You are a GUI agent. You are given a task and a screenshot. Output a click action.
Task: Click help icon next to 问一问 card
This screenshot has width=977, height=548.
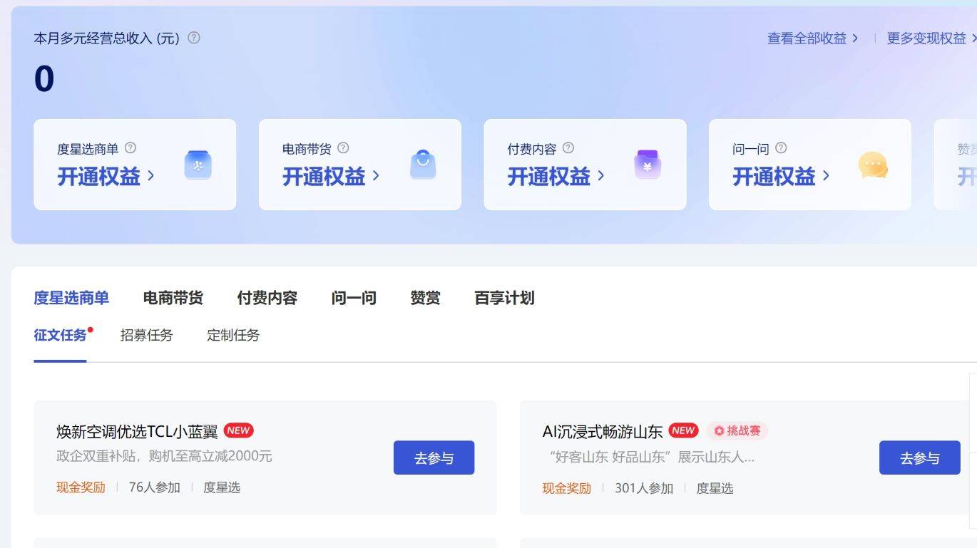(781, 148)
